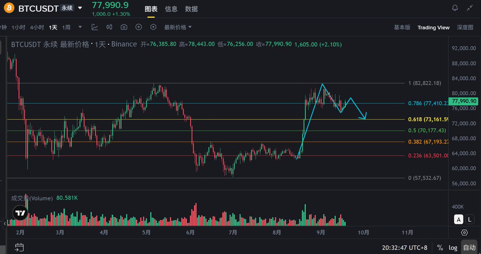Select the 1周 timeframe
Screen dimensions: 481x254
coord(66,27)
